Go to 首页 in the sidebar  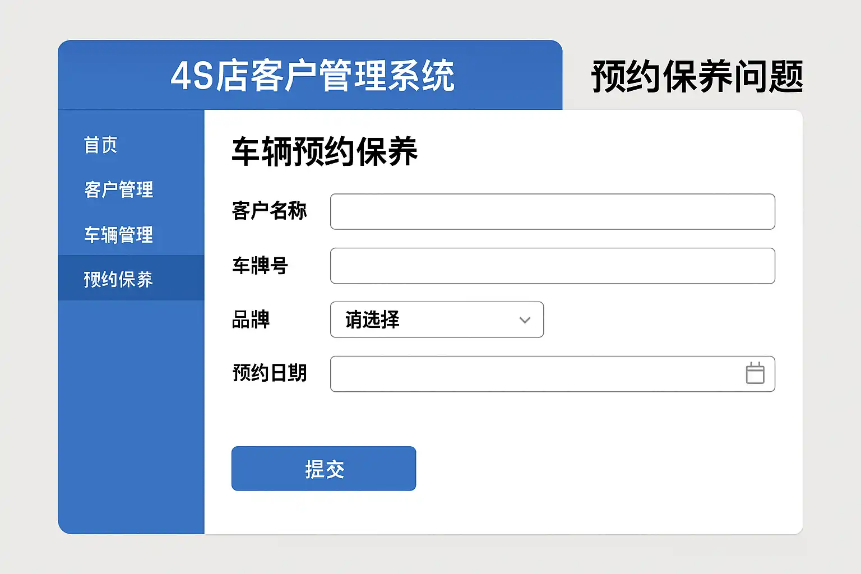pyautogui.click(x=101, y=145)
